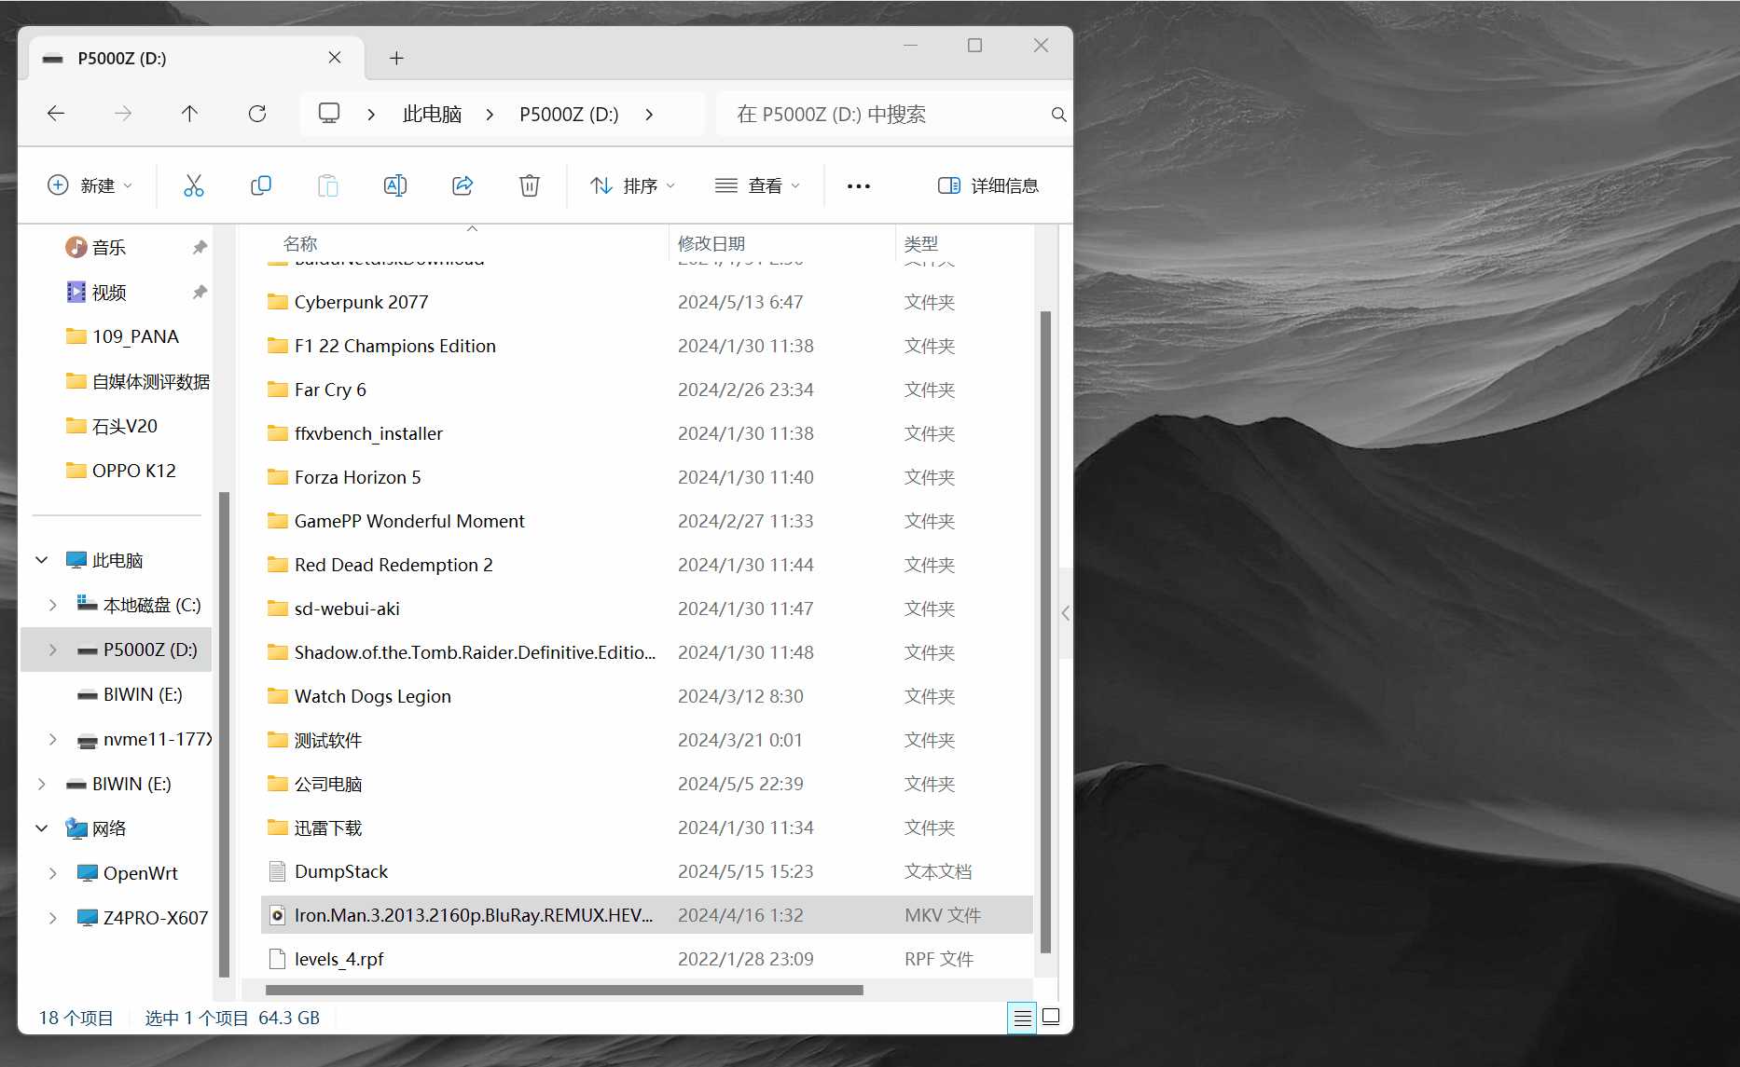Click the search magnifier icon
This screenshot has width=1740, height=1067.
(x=1058, y=114)
